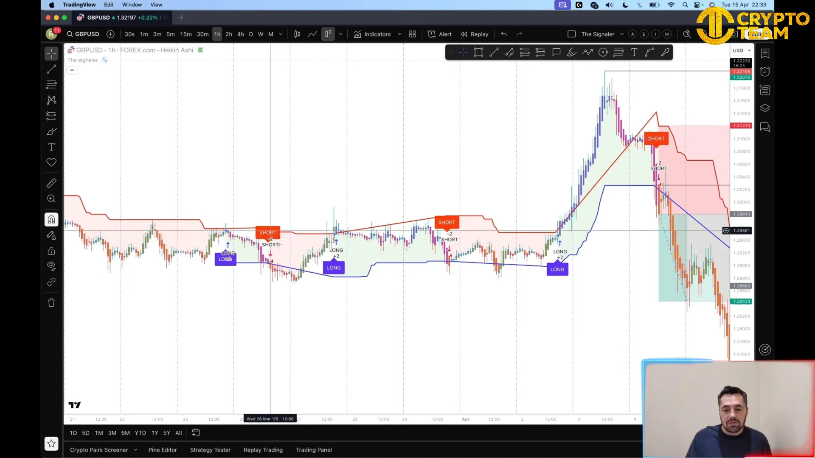Viewport: 815px width, 458px height.
Task: Expand the chart type dropdown
Action: 340,34
